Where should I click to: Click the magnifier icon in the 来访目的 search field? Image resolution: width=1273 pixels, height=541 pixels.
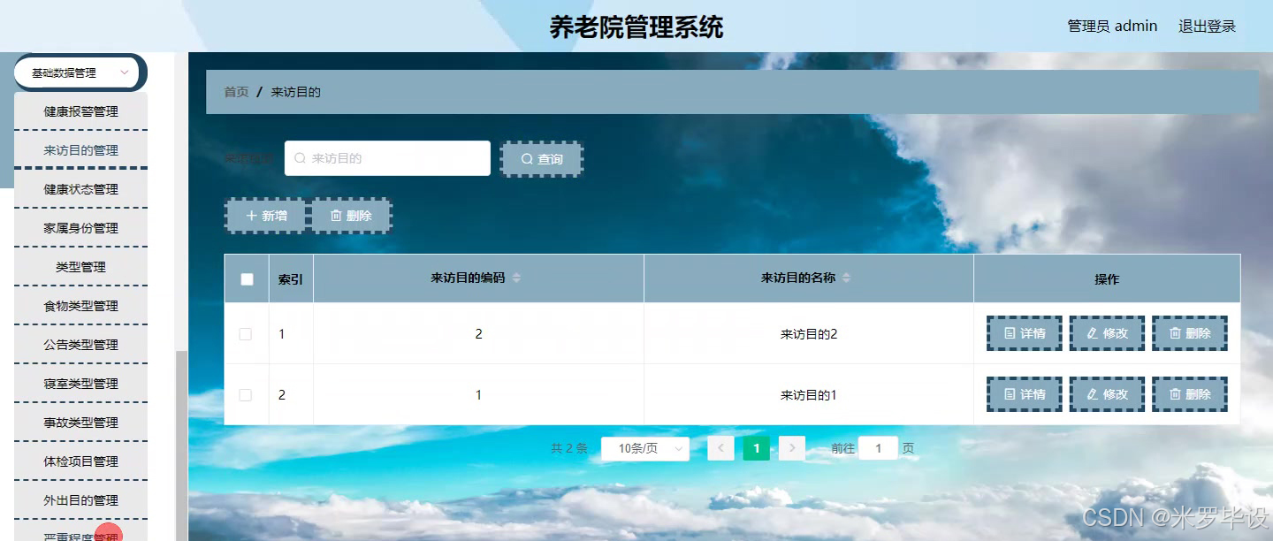pos(300,158)
